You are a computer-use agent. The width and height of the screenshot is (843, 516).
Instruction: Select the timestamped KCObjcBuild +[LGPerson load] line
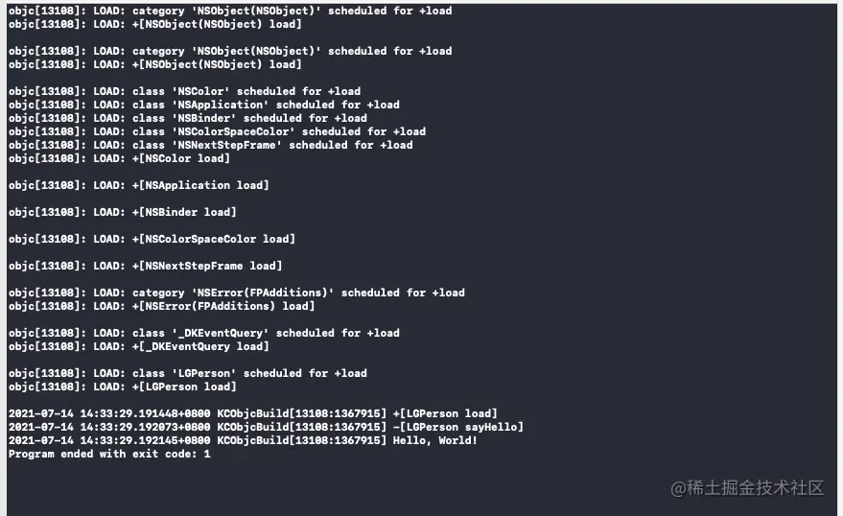pos(252,414)
